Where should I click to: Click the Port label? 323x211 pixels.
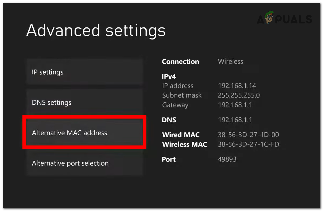tap(169, 159)
